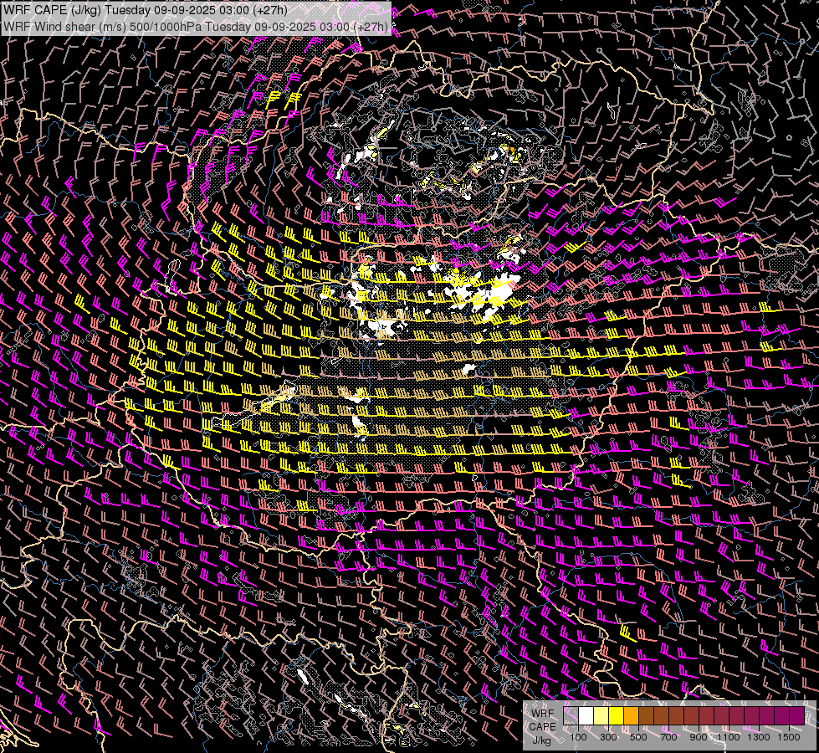
Task: Click the legend value 1300
Action: click(759, 737)
